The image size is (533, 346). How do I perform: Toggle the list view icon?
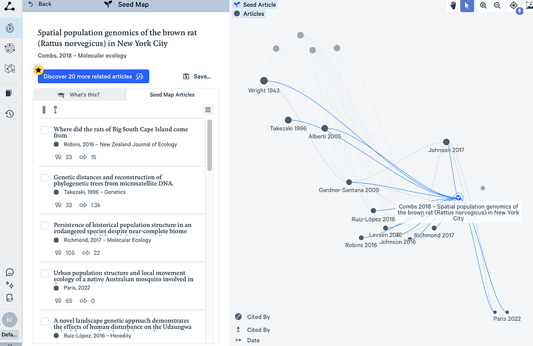pyautogui.click(x=208, y=110)
